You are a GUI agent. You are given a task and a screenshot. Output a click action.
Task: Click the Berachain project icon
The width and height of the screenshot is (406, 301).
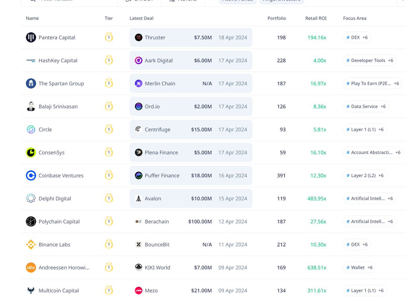[x=138, y=222]
